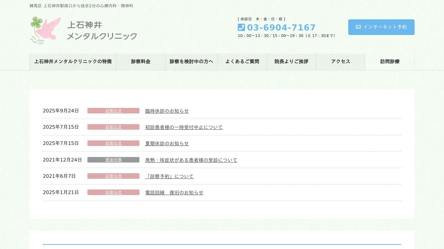Open the 「診察予約」について link
Image resolution: width=444 pixels, height=249 pixels.
point(169,176)
